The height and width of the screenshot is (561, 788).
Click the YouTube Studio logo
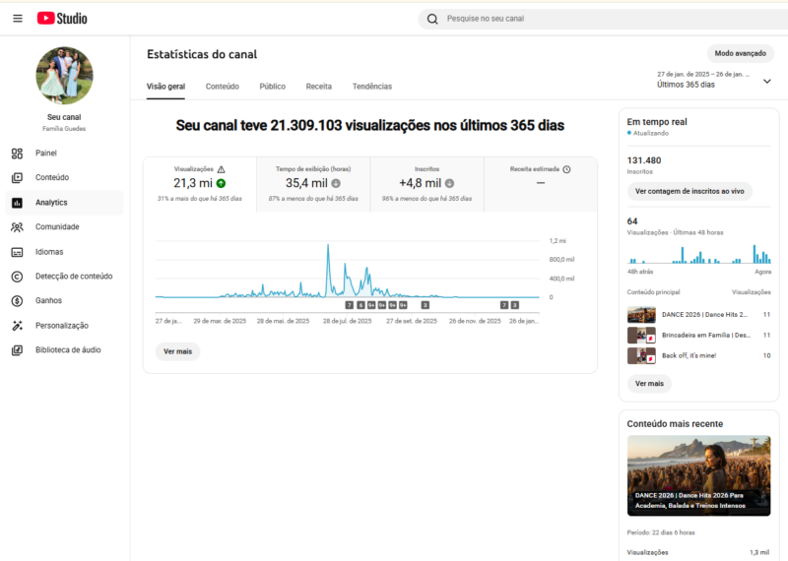coord(62,19)
